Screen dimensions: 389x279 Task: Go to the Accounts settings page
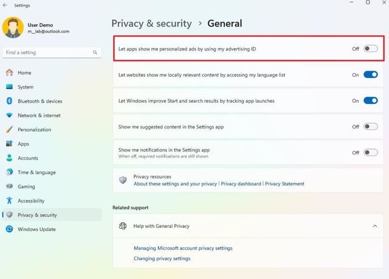tap(28, 158)
